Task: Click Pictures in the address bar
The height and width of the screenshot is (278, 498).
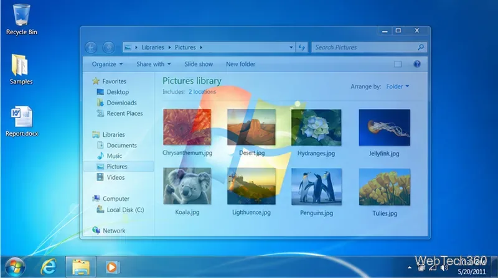Action: pyautogui.click(x=185, y=47)
